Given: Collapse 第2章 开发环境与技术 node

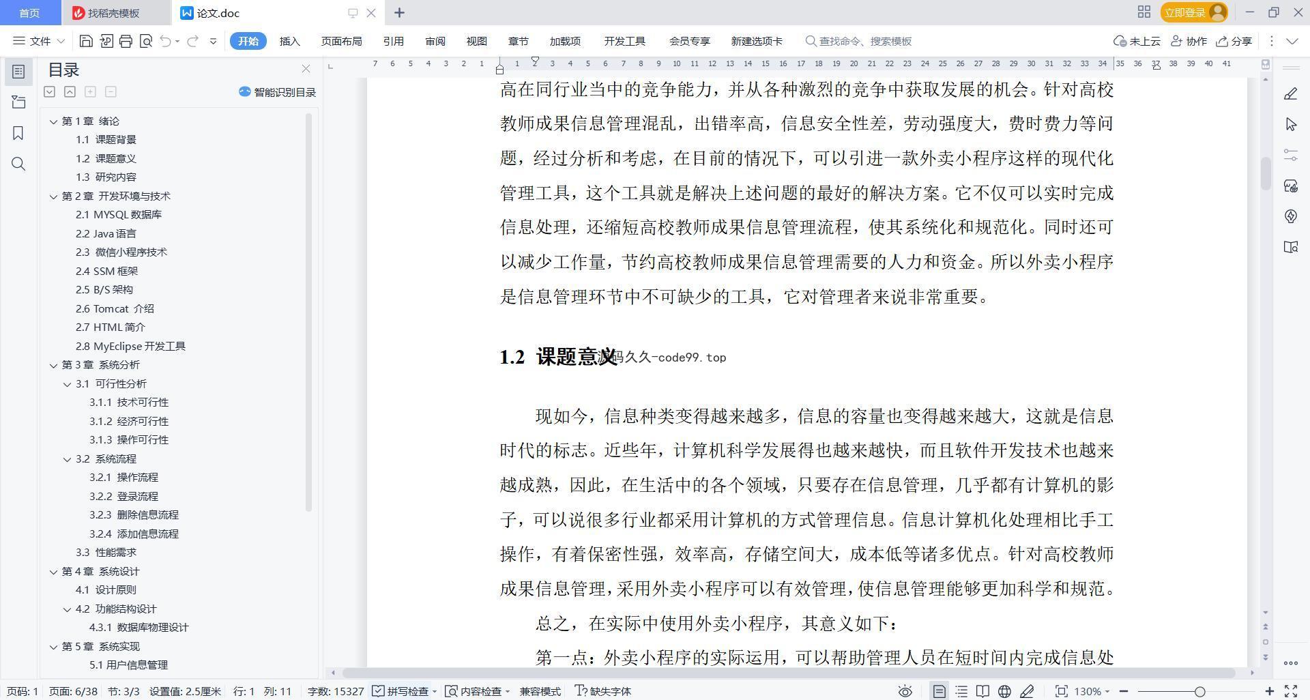Looking at the screenshot, I should point(53,196).
